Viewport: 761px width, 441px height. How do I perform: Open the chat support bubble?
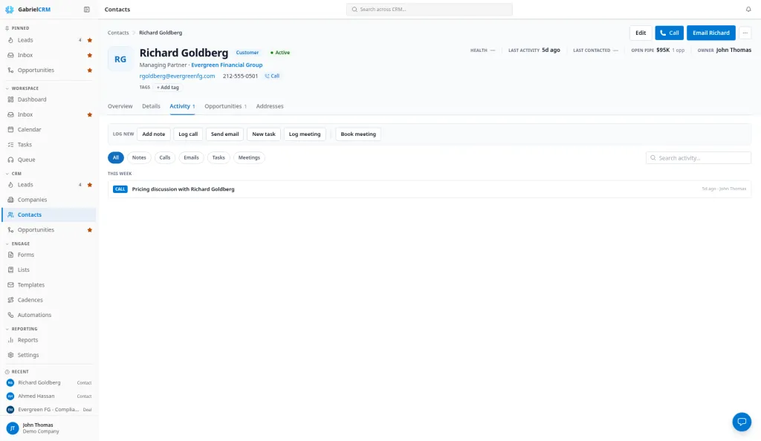[742, 422]
